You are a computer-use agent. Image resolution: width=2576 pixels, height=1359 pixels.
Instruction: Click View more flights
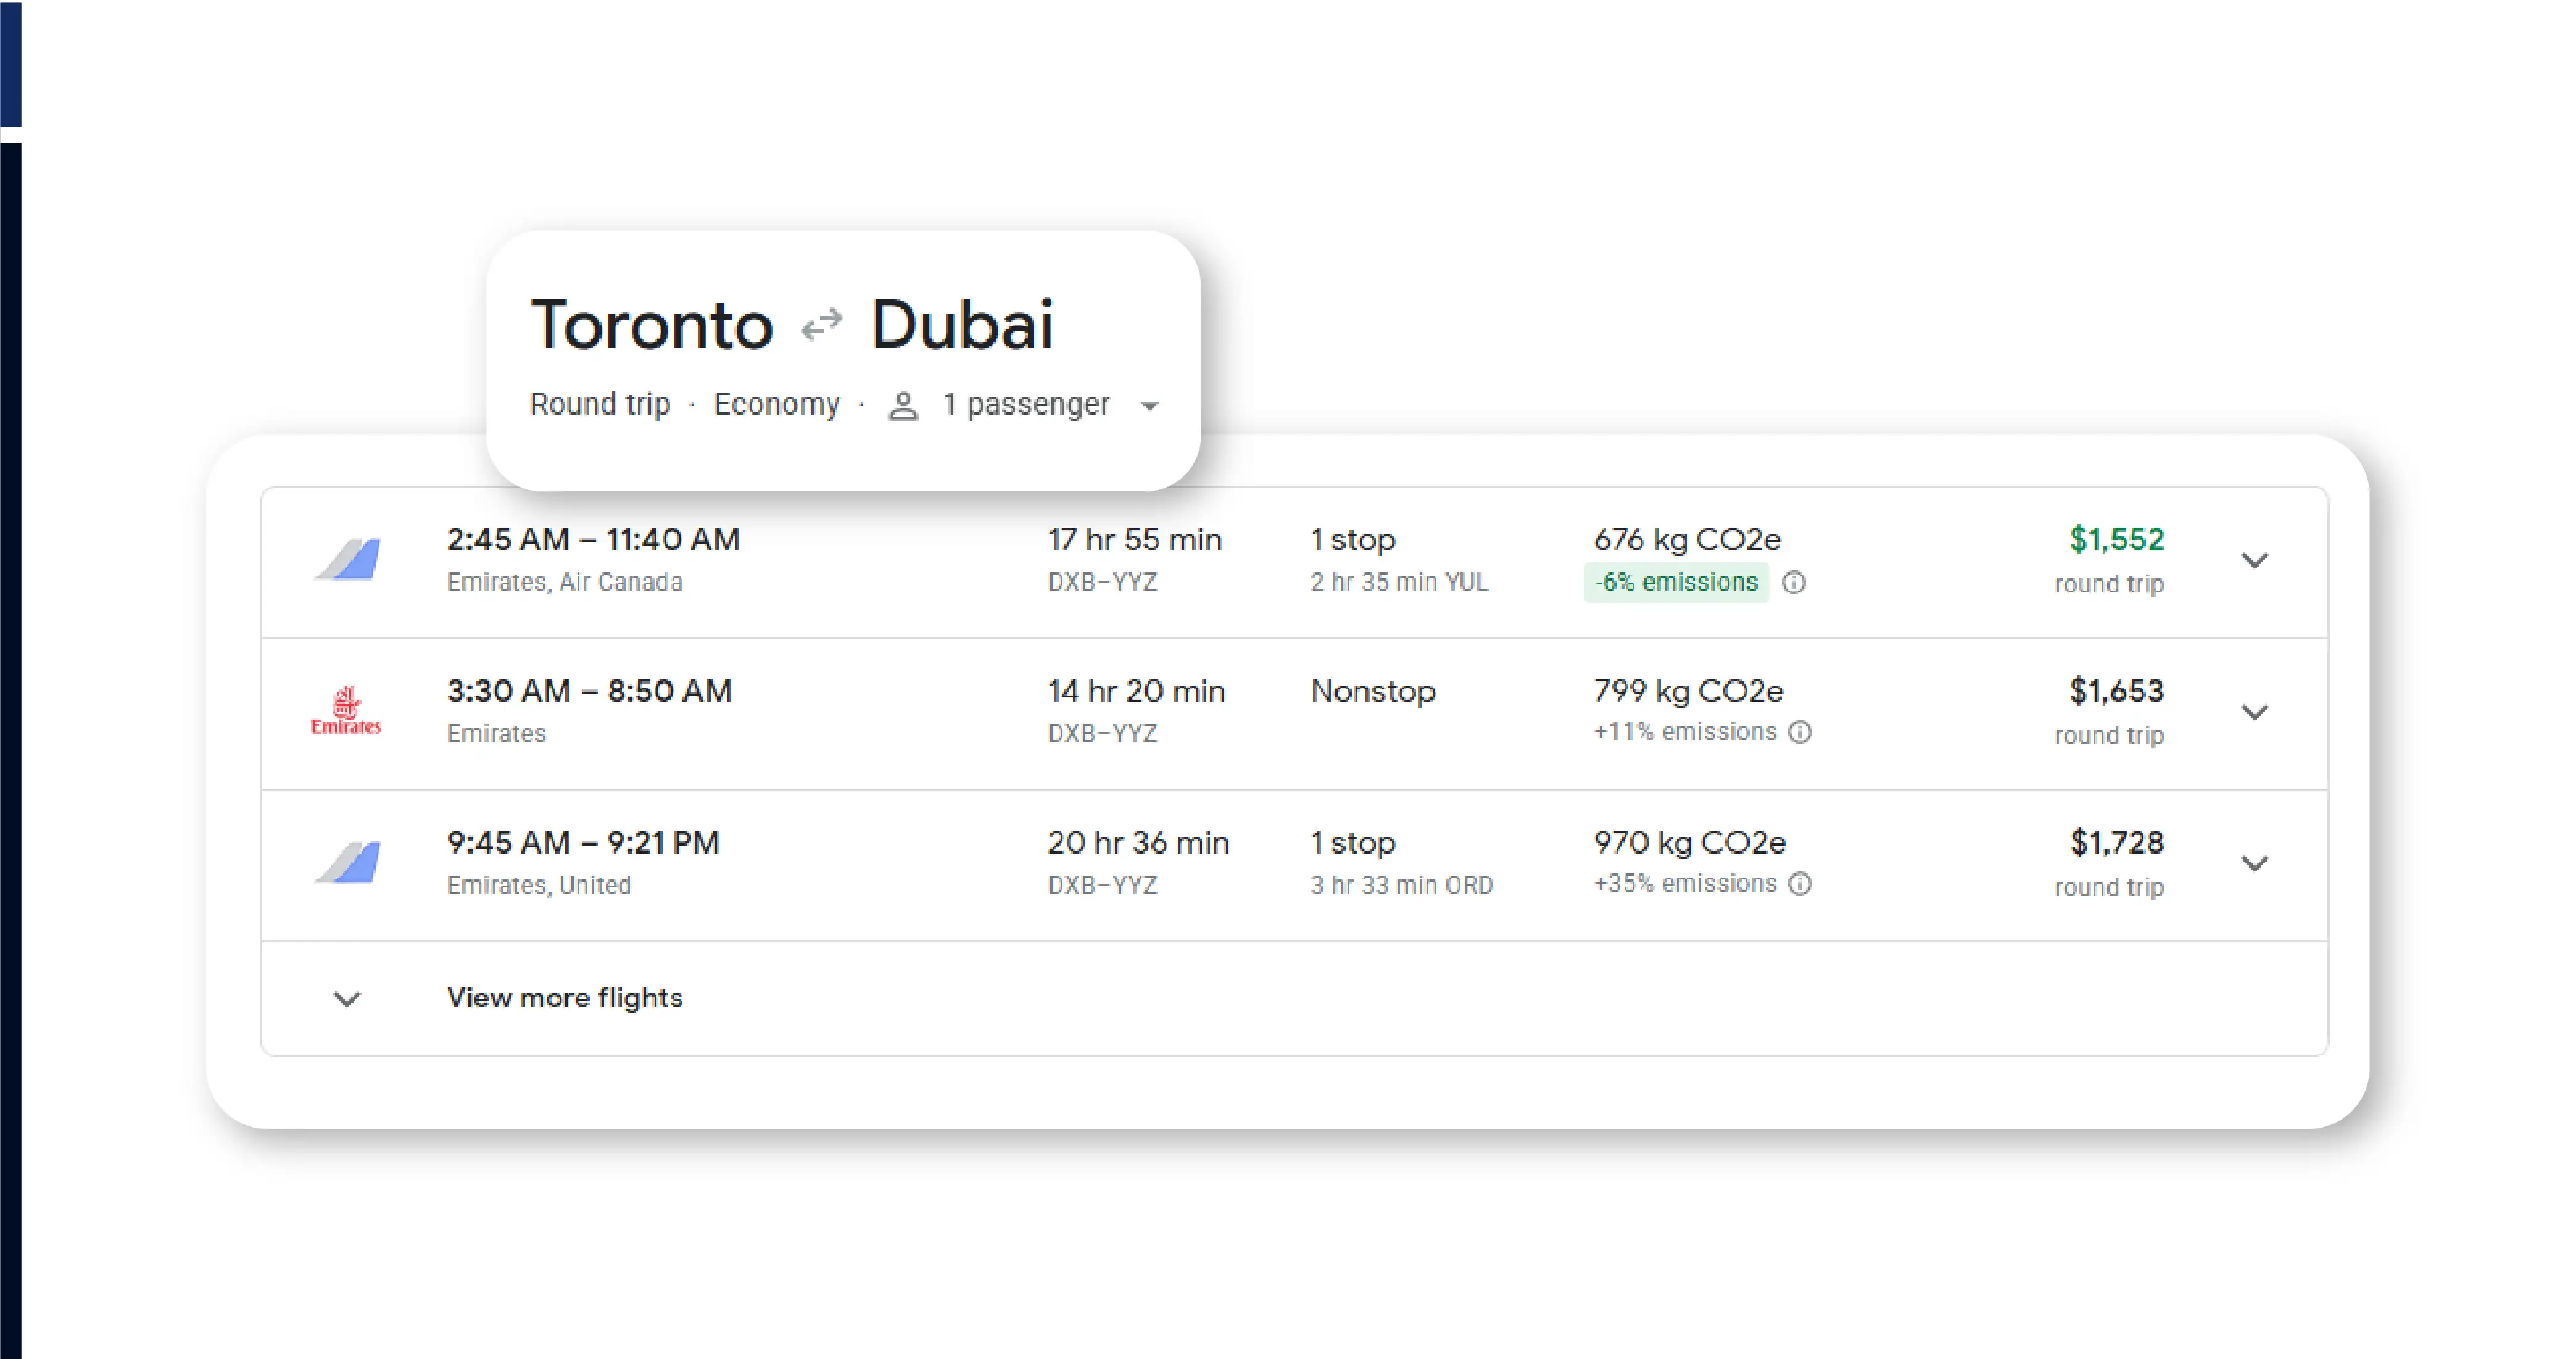(x=564, y=997)
